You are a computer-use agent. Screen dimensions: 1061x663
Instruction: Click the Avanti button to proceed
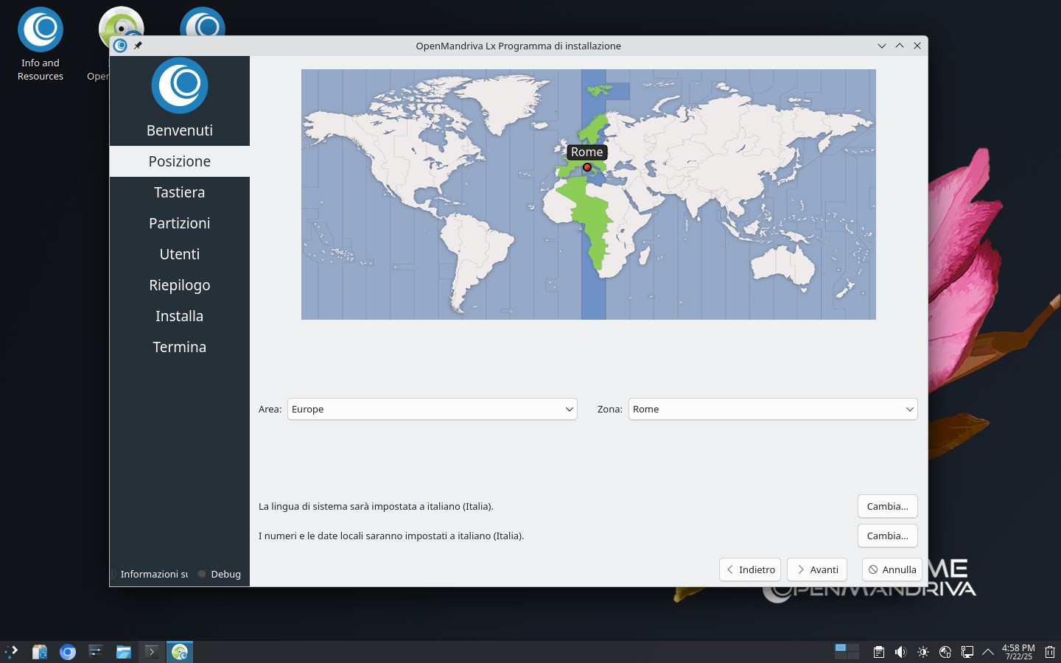pos(817,569)
